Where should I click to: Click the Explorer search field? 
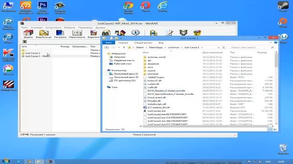(252, 47)
